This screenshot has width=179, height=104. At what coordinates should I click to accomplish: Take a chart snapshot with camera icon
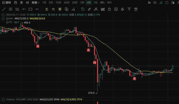pyautogui.click(x=155, y=2)
